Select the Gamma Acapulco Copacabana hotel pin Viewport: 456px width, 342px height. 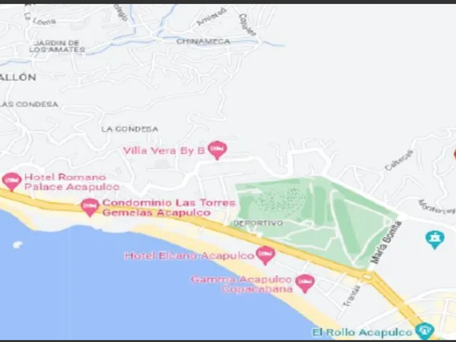[305, 283]
